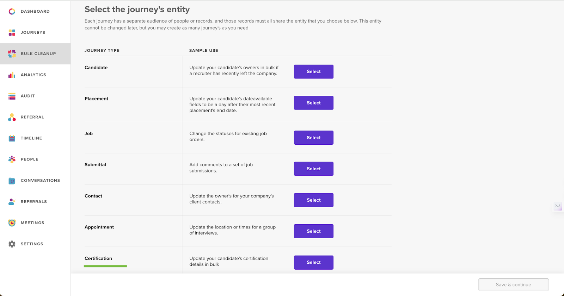Click the Referral dots icon
564x296 pixels.
tap(12, 117)
